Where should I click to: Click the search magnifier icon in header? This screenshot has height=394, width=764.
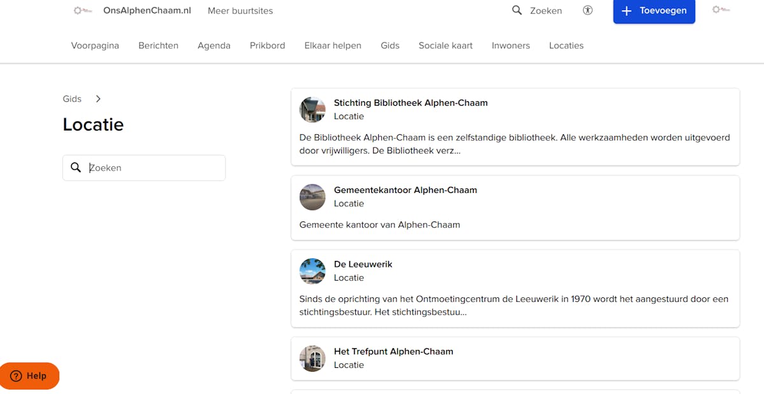[517, 10]
